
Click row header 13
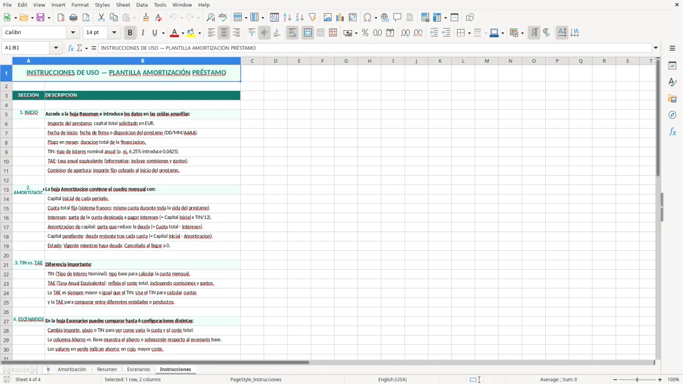(x=6, y=189)
